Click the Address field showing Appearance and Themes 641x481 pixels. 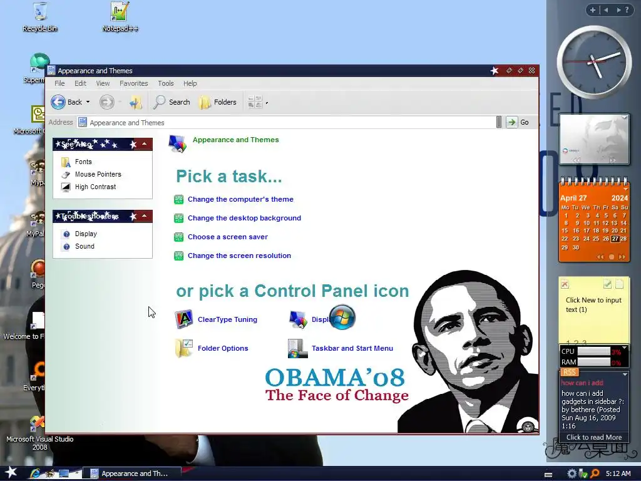(286, 122)
